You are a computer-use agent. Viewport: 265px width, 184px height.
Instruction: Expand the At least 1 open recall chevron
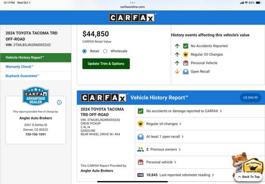tap(182, 137)
